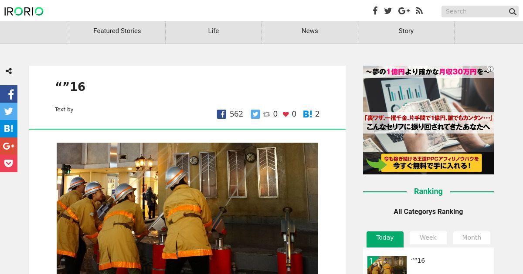Share via the sidebar Twitter button
This screenshot has width=523, height=274.
pyautogui.click(x=9, y=111)
